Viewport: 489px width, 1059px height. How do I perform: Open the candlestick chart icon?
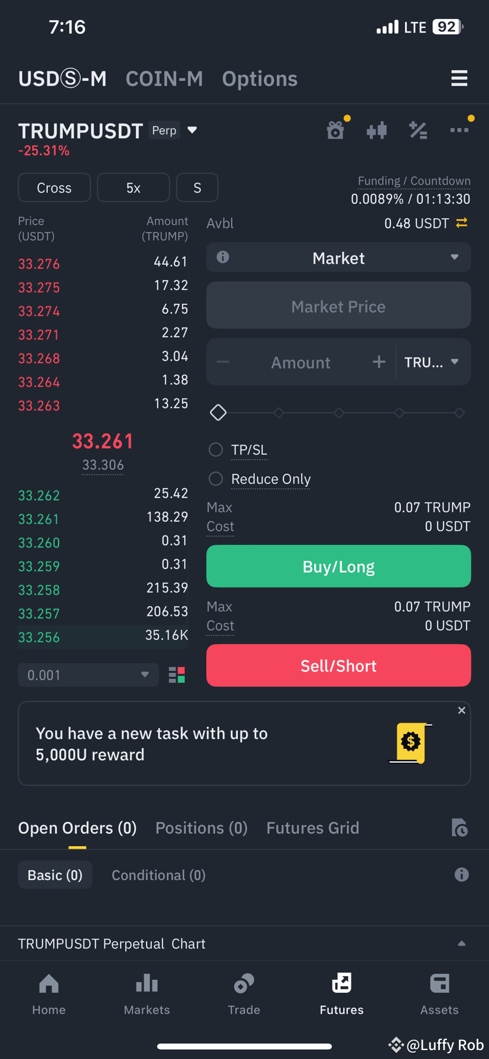coord(377,130)
